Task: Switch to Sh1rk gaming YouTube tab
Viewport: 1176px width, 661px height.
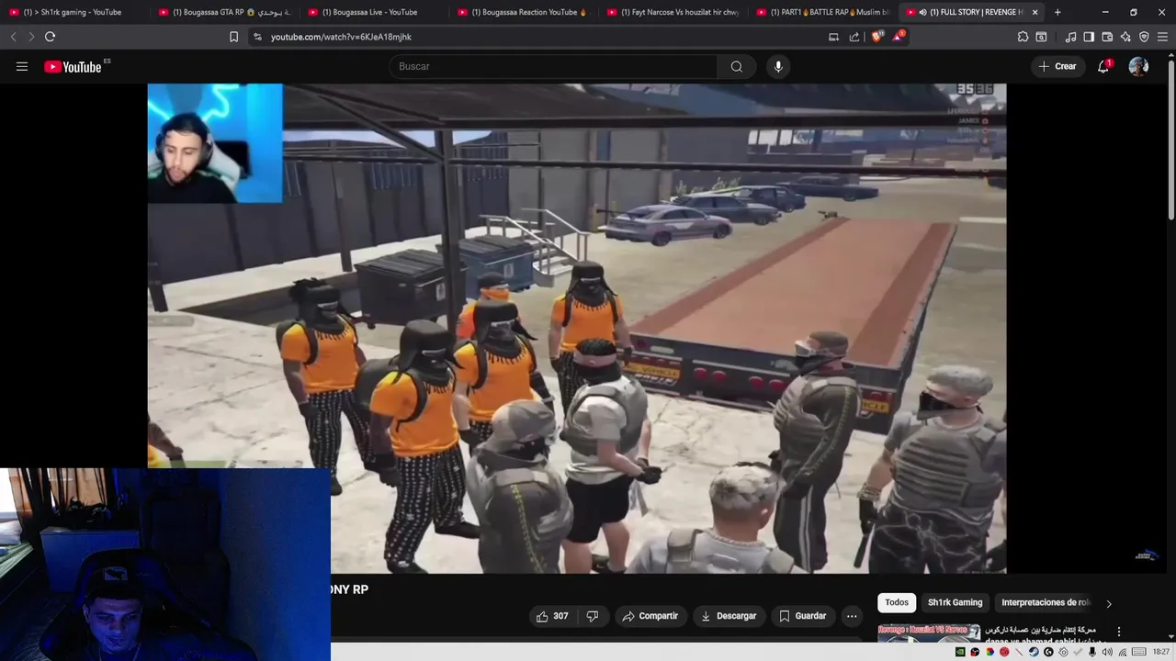Action: [74, 12]
